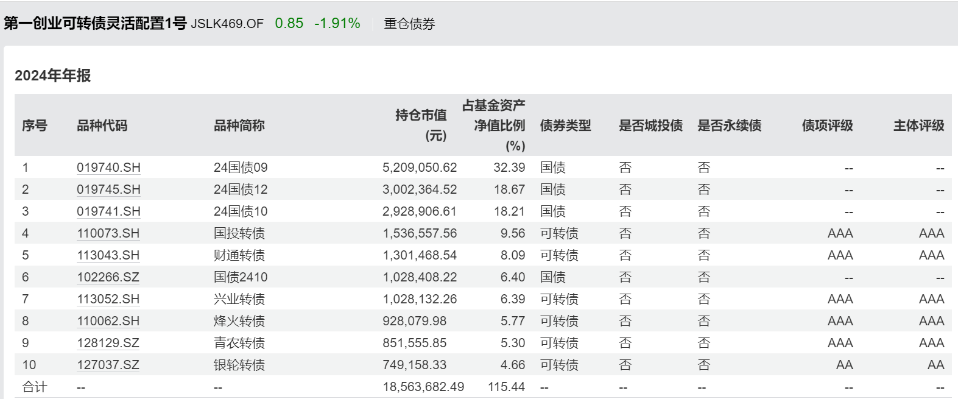Image resolution: width=958 pixels, height=399 pixels.
Task: Open 110073.SH convertible bond link
Action: click(108, 233)
